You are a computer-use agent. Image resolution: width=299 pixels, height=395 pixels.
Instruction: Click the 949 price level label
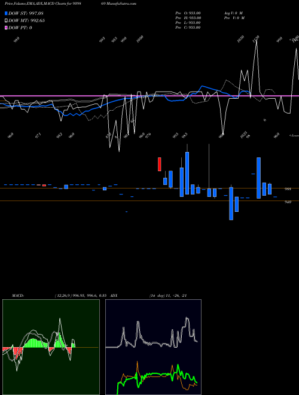click(288, 202)
